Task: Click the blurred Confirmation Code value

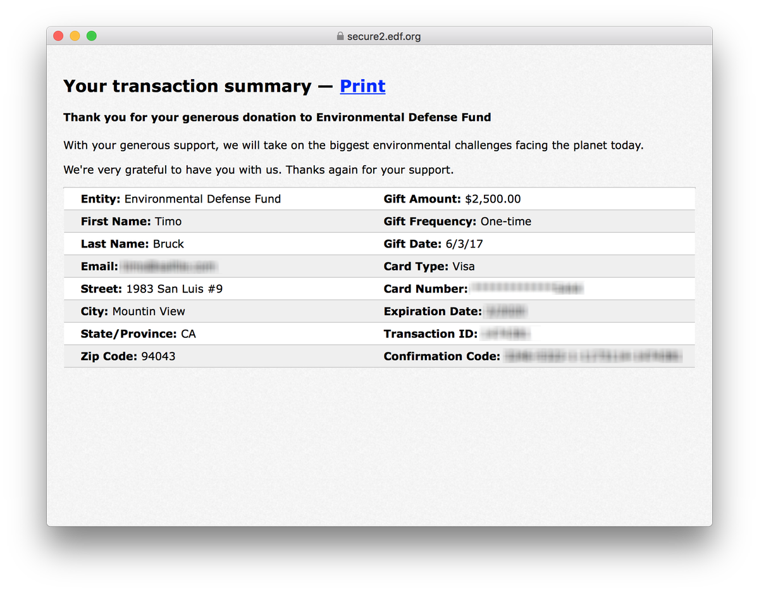Action: [593, 356]
